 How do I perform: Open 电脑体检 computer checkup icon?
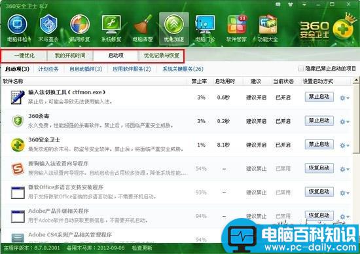18,28
